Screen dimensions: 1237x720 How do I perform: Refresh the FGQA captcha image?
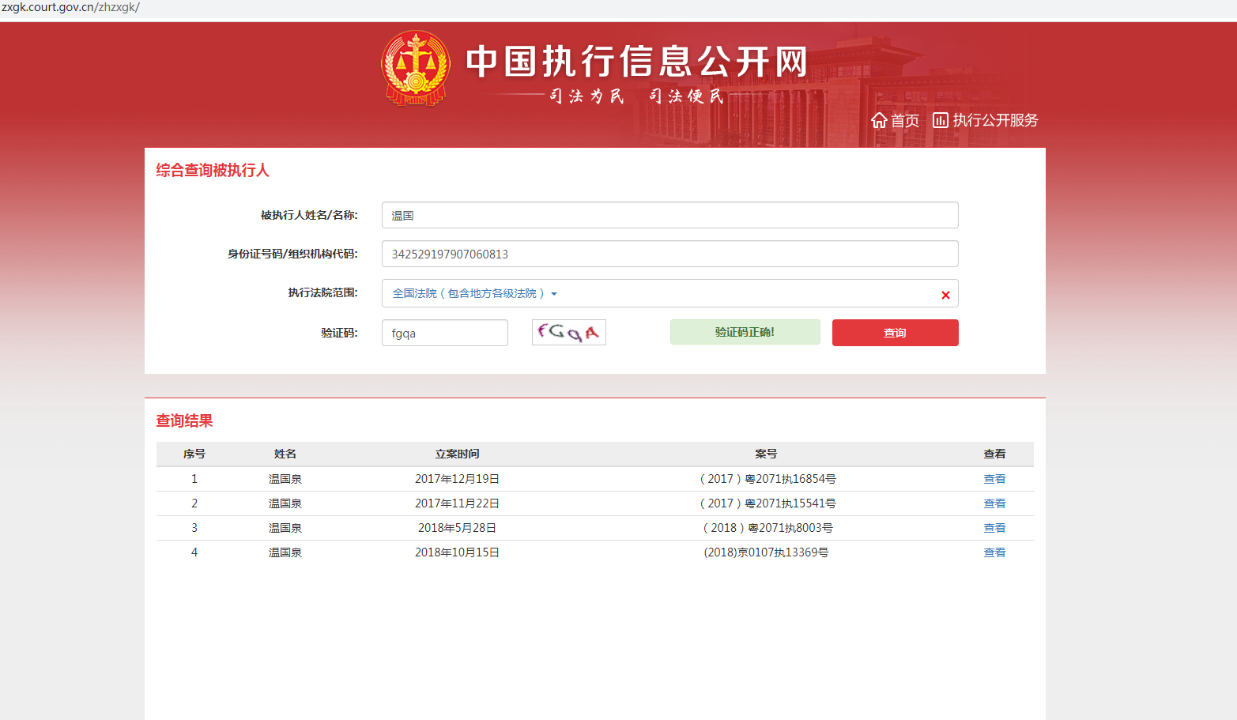[x=568, y=333]
